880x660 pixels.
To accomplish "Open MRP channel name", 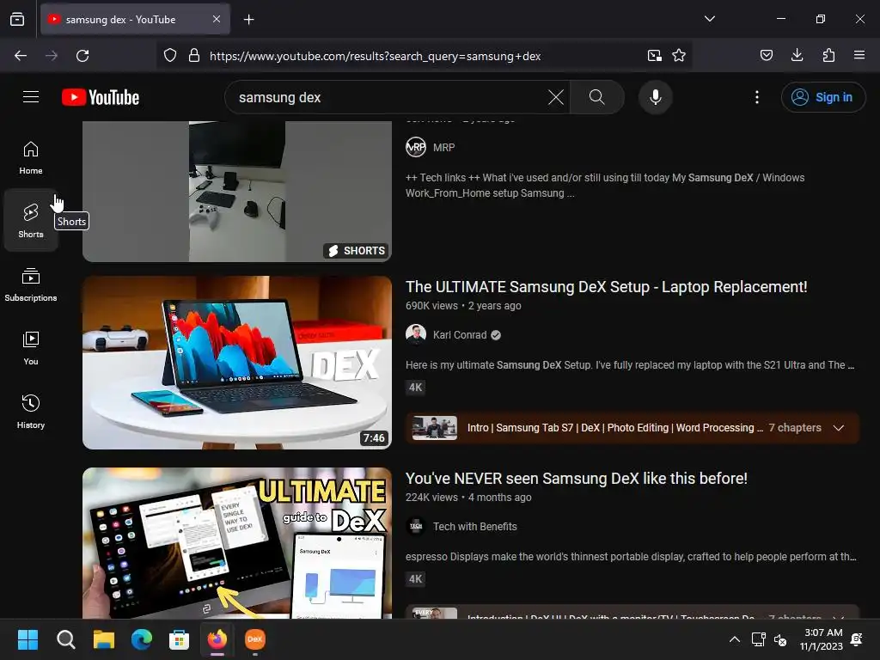I will [x=443, y=148].
